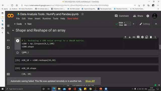Open notebook settings gear icon

(148, 16)
